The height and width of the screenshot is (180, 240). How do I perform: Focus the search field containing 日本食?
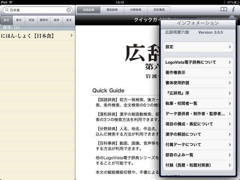(x=37, y=10)
